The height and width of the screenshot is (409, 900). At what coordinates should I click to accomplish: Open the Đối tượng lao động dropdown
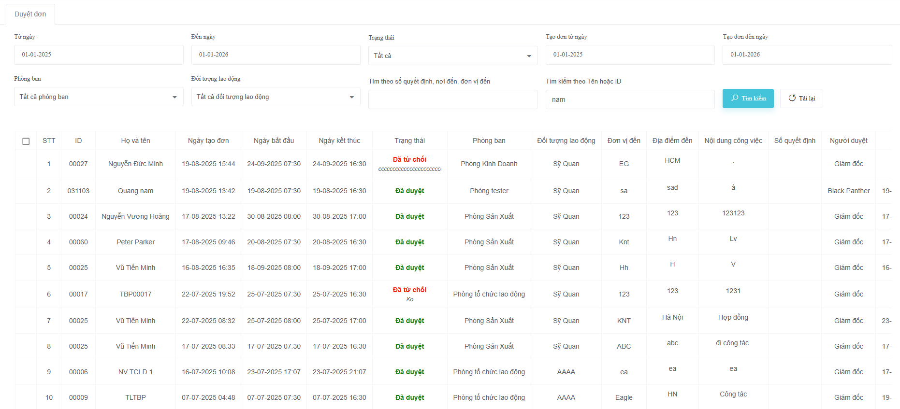276,97
